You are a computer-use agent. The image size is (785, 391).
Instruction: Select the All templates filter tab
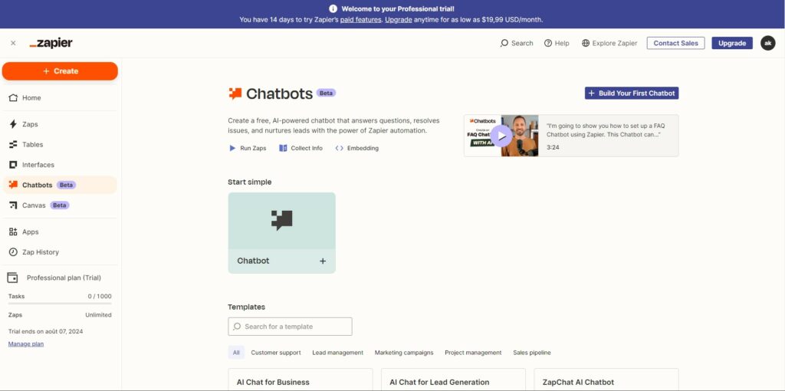pyautogui.click(x=236, y=353)
